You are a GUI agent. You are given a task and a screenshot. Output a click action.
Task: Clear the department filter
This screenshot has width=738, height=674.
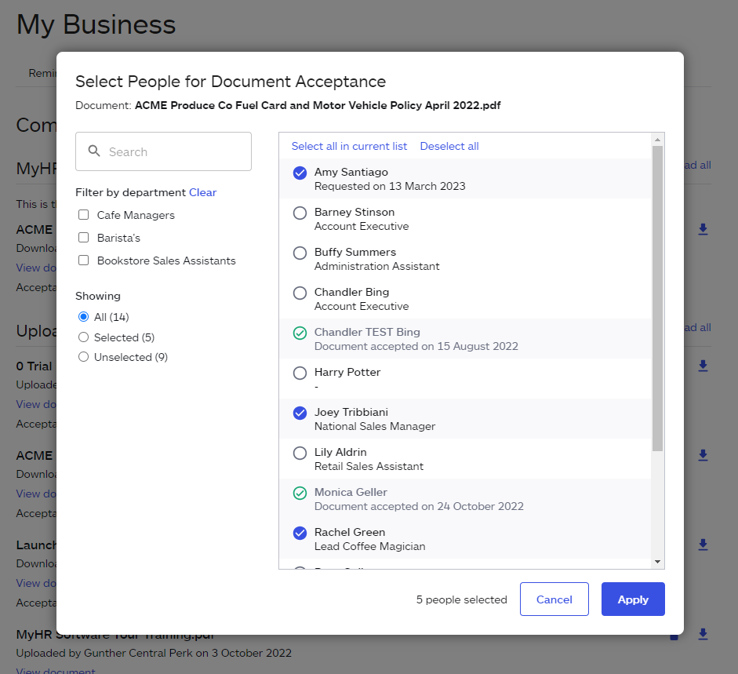point(203,192)
